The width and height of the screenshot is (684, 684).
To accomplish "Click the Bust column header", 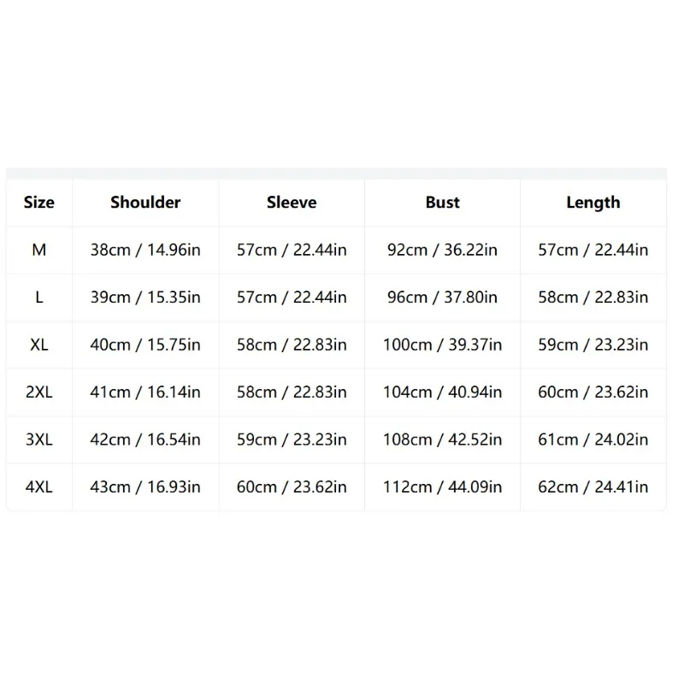I will coord(442,203).
